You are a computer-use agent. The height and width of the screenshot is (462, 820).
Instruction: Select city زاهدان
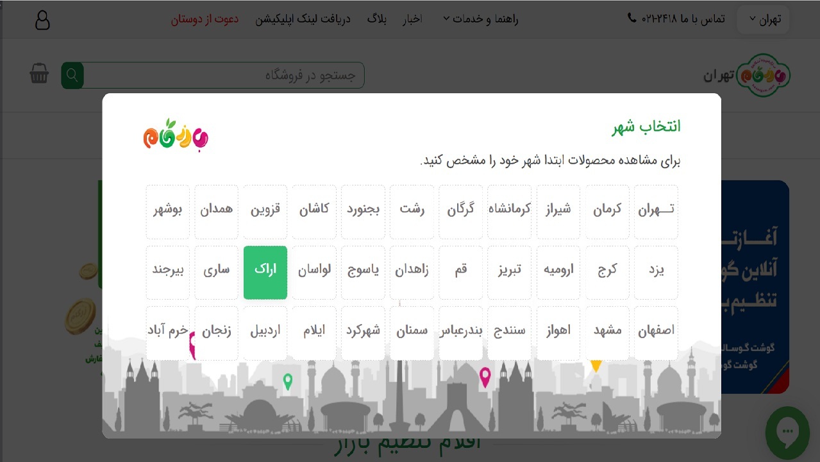pos(412,273)
